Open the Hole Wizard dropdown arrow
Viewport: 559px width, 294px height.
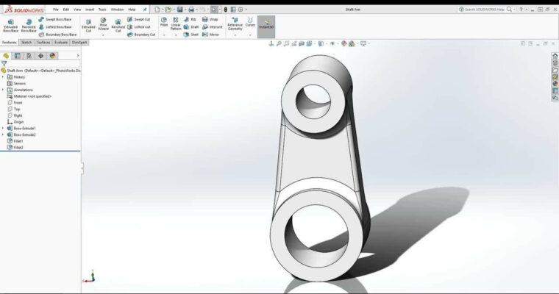[x=103, y=35]
